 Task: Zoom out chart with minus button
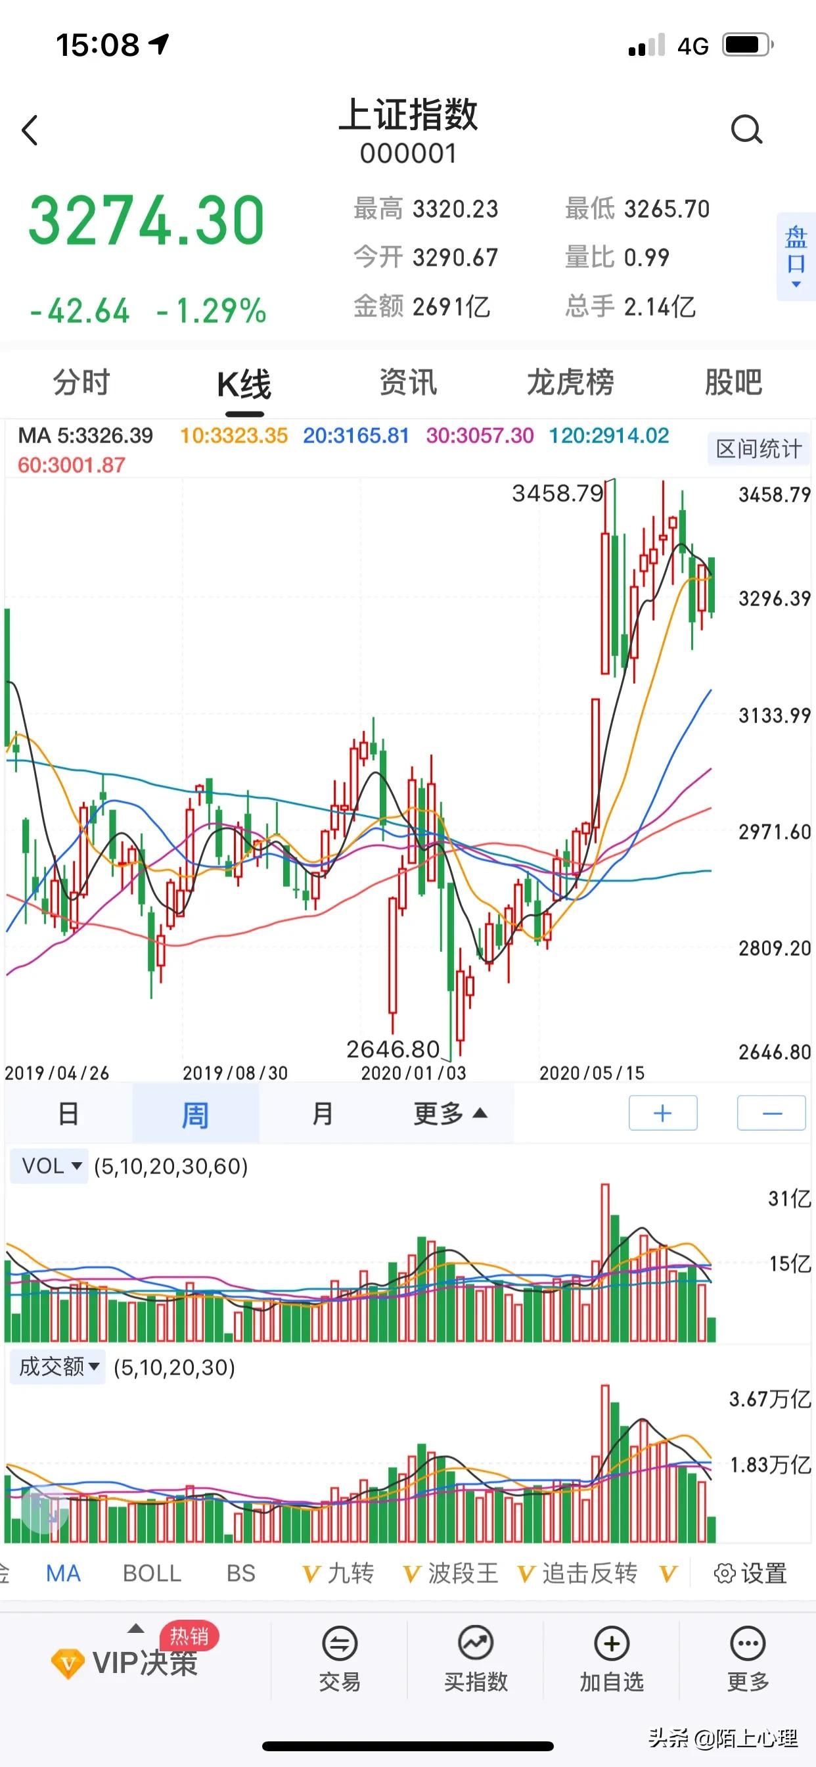771,1114
